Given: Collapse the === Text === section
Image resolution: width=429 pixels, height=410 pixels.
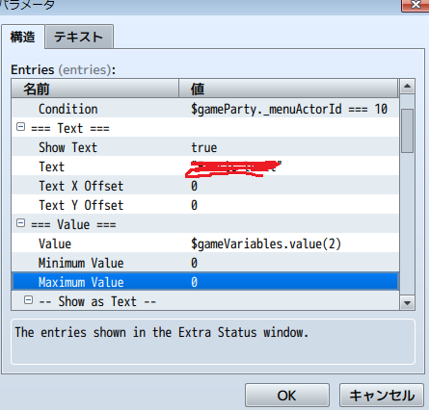Looking at the screenshot, I should click(x=20, y=127).
